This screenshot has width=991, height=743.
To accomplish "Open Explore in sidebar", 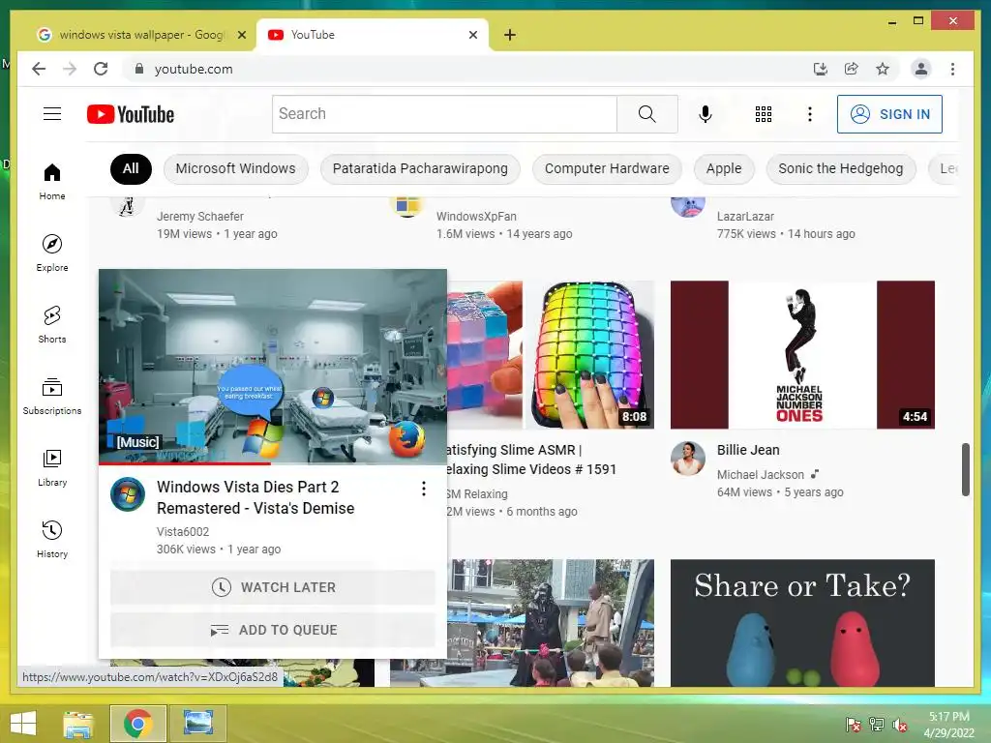I will point(52,253).
